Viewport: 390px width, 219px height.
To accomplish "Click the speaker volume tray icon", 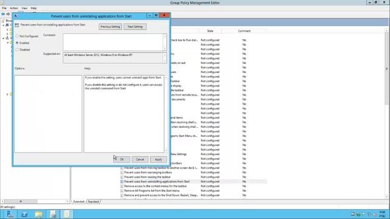I will pyautogui.click(x=375, y=214).
